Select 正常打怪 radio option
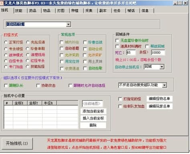Viewport: 190px width, 154px height. (x=6, y=42)
